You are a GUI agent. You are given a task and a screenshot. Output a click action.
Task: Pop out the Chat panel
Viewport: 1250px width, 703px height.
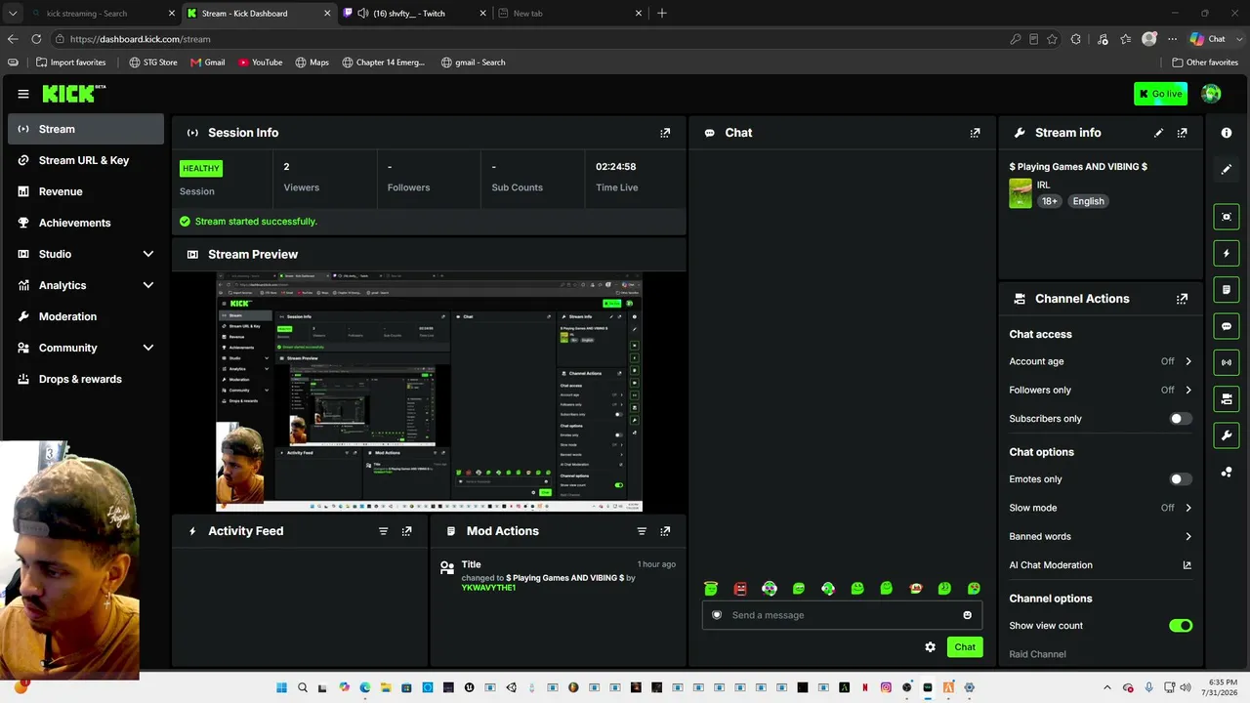(x=975, y=133)
